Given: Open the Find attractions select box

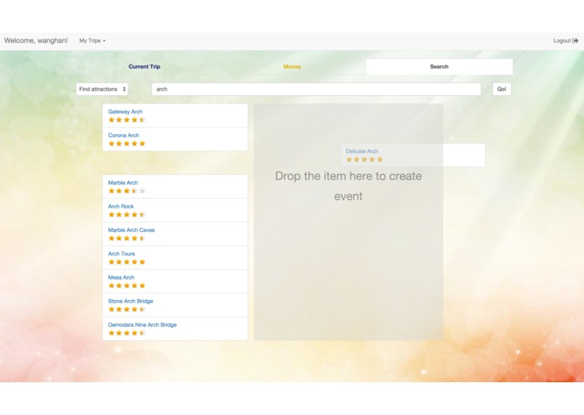Looking at the screenshot, I should point(102,89).
